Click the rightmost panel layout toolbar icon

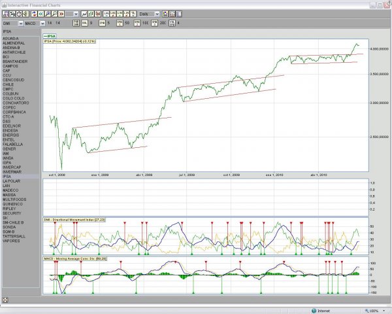tap(179, 14)
